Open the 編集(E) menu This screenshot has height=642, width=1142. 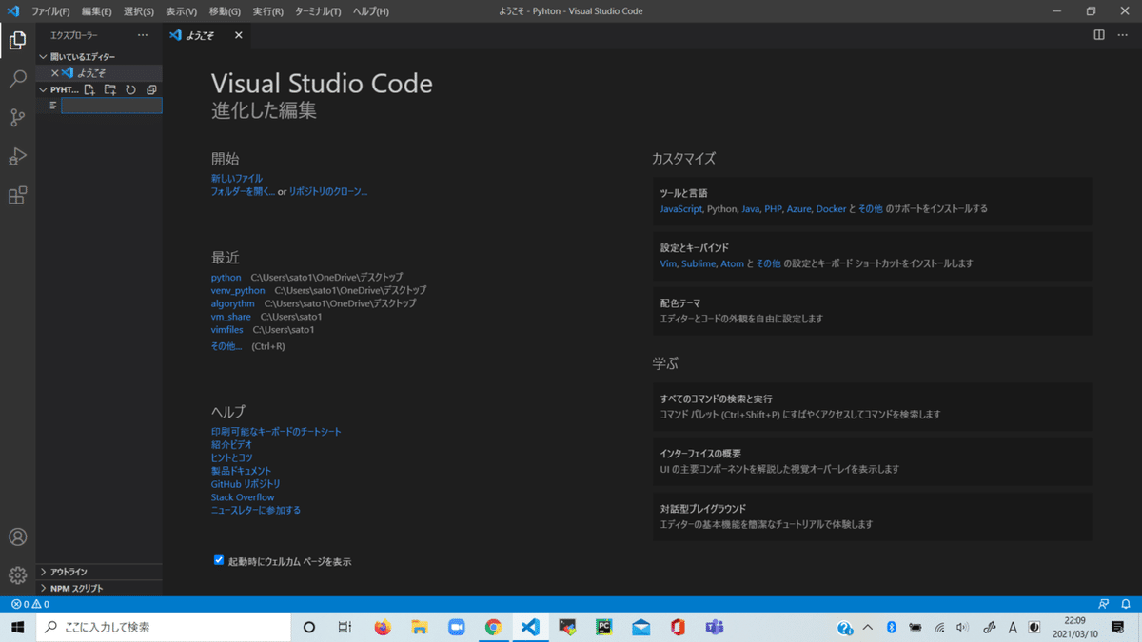pos(96,11)
